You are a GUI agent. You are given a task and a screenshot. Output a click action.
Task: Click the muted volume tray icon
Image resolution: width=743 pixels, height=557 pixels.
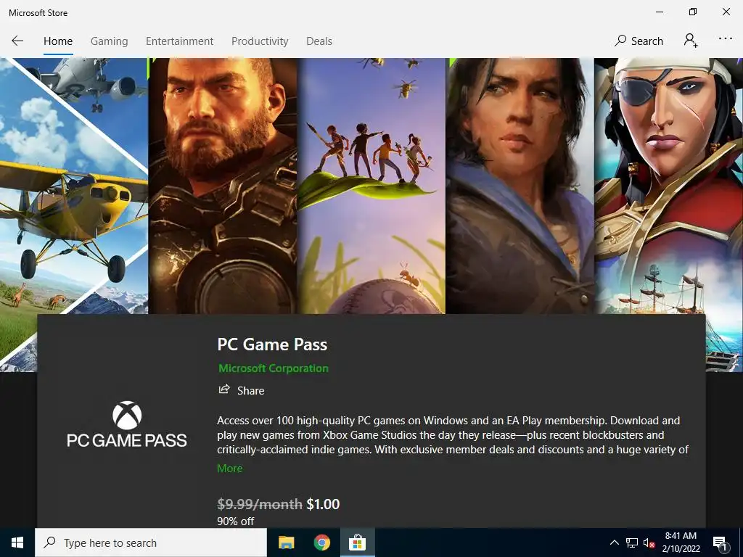649,542
